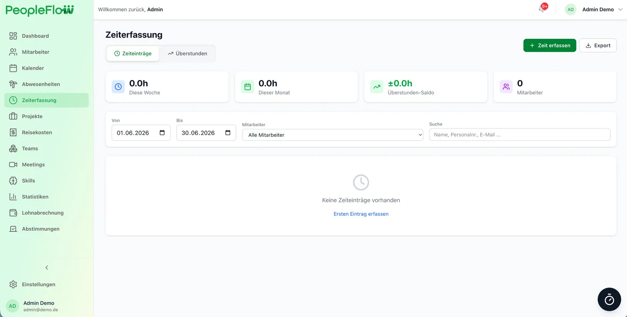Click the Zeit erfassen button
Image resolution: width=627 pixels, height=317 pixels.
pos(550,46)
